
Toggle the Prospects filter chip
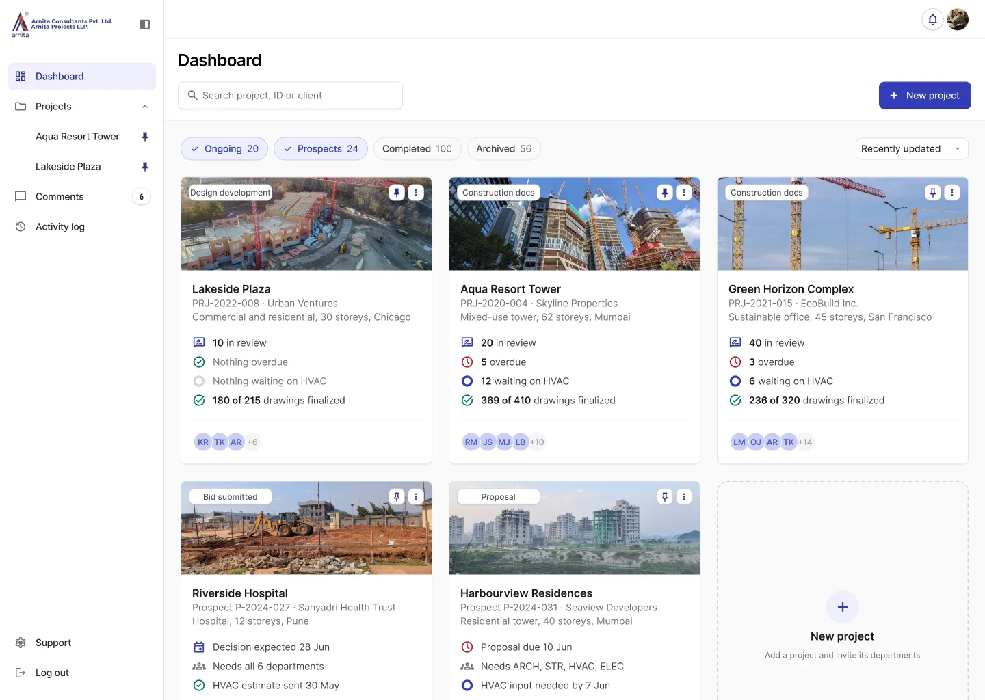click(x=321, y=149)
